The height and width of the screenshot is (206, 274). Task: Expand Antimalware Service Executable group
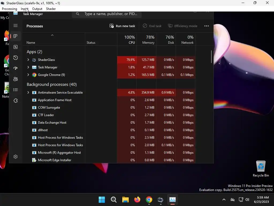pos(28,93)
